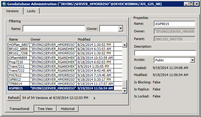201x117 pixels.
Task: Open the Access dropdown set to Public
Action: [x=192, y=60]
